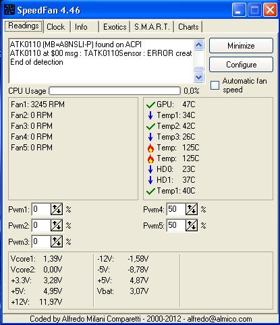This screenshot has width=280, height=325.
Task: Click the flame icon next to the first 125C Temp
Action: [150, 148]
